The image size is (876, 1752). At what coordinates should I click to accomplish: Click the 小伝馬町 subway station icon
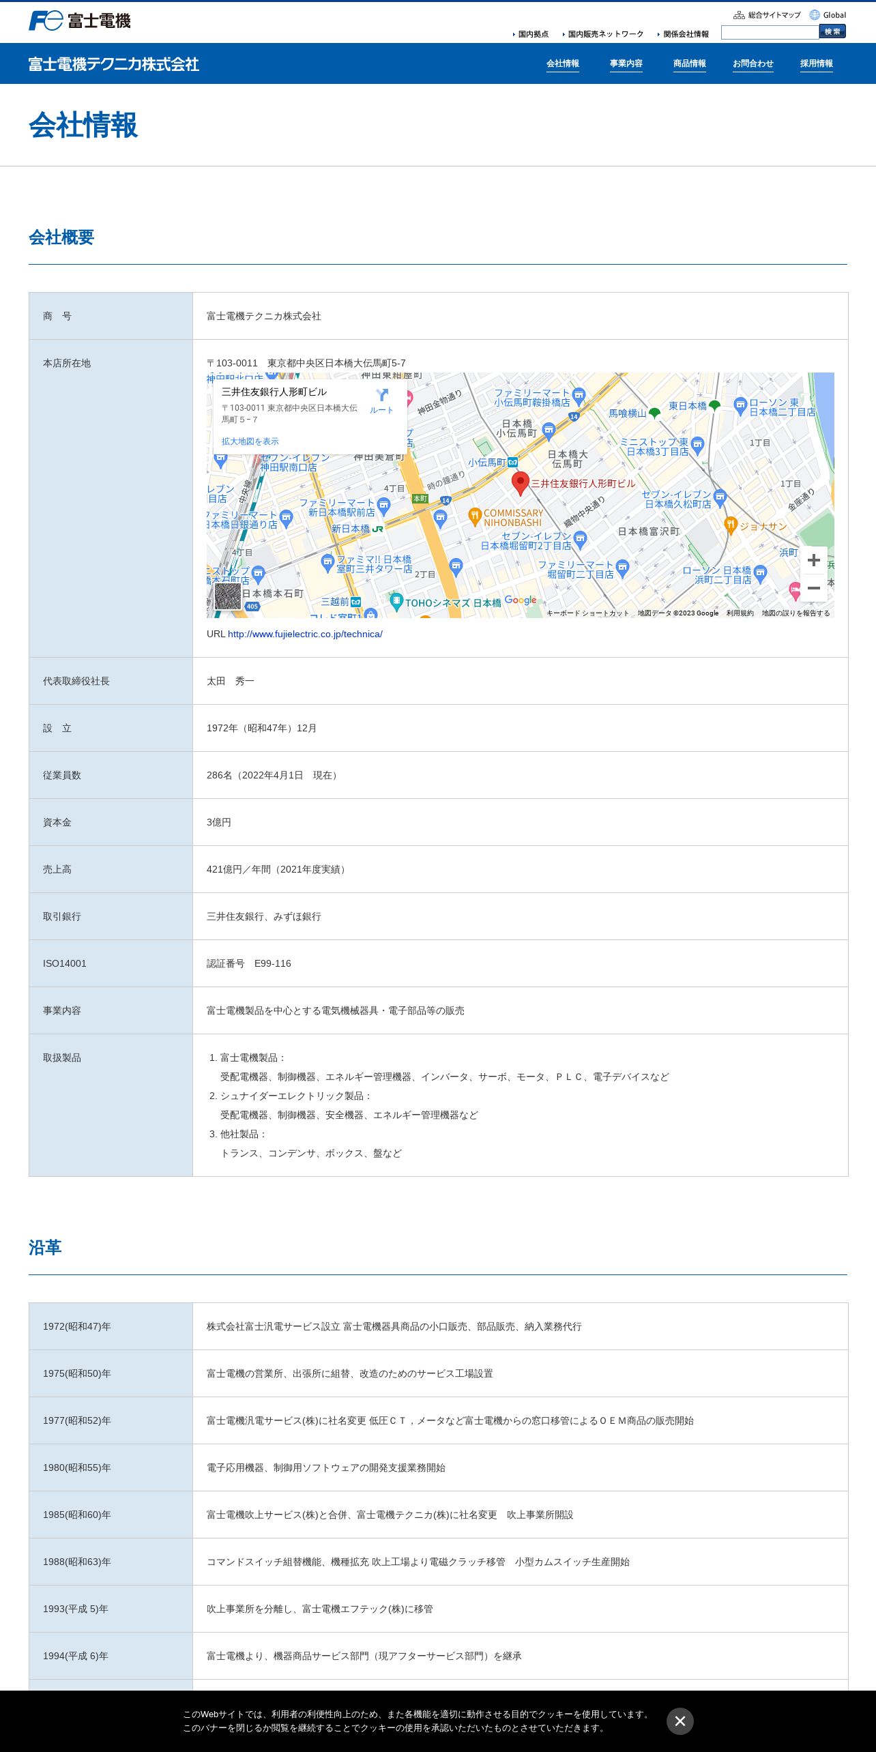pyautogui.click(x=512, y=462)
